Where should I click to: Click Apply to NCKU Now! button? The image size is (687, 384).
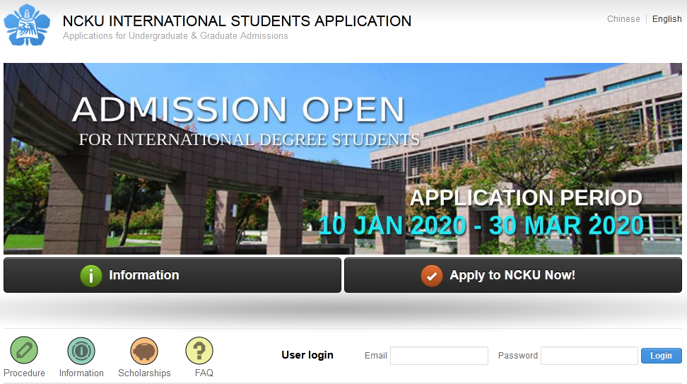(513, 275)
